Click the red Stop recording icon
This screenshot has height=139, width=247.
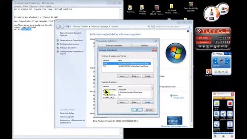[x=230, y=103]
